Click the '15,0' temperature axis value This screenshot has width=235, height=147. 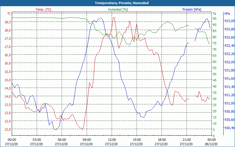point(8,80)
